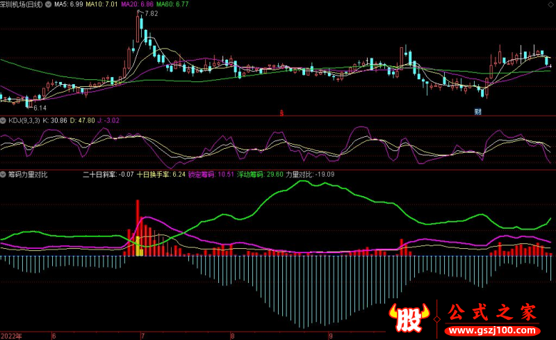Click the month 7 marker on time axis

tap(142, 336)
